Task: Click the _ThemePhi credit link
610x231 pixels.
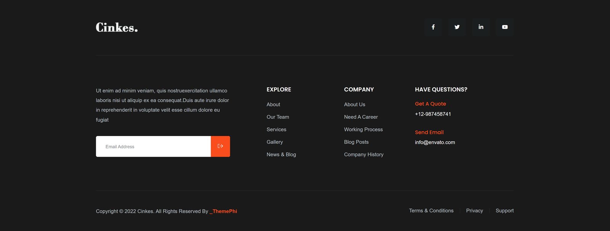Action: (223, 211)
